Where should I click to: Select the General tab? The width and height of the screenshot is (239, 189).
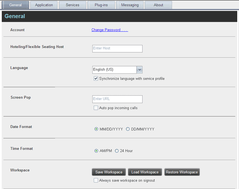click(15, 5)
